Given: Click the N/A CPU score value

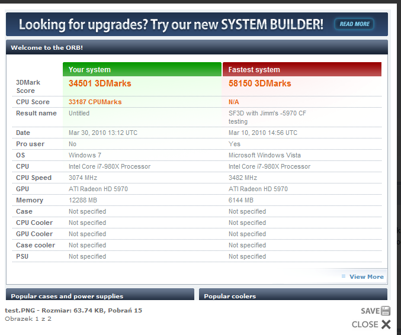Looking at the screenshot, I should [233, 102].
